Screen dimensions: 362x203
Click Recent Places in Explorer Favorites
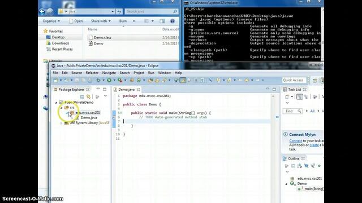[x=62, y=49]
